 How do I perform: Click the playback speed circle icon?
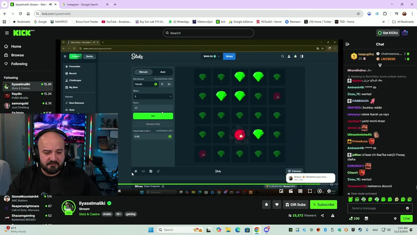click(319, 191)
